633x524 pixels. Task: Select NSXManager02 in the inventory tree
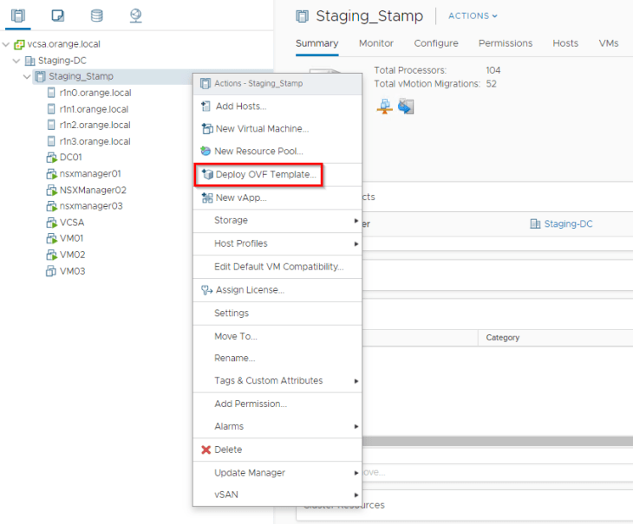(92, 190)
